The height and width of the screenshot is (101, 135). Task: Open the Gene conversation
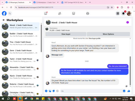(x=20, y=52)
